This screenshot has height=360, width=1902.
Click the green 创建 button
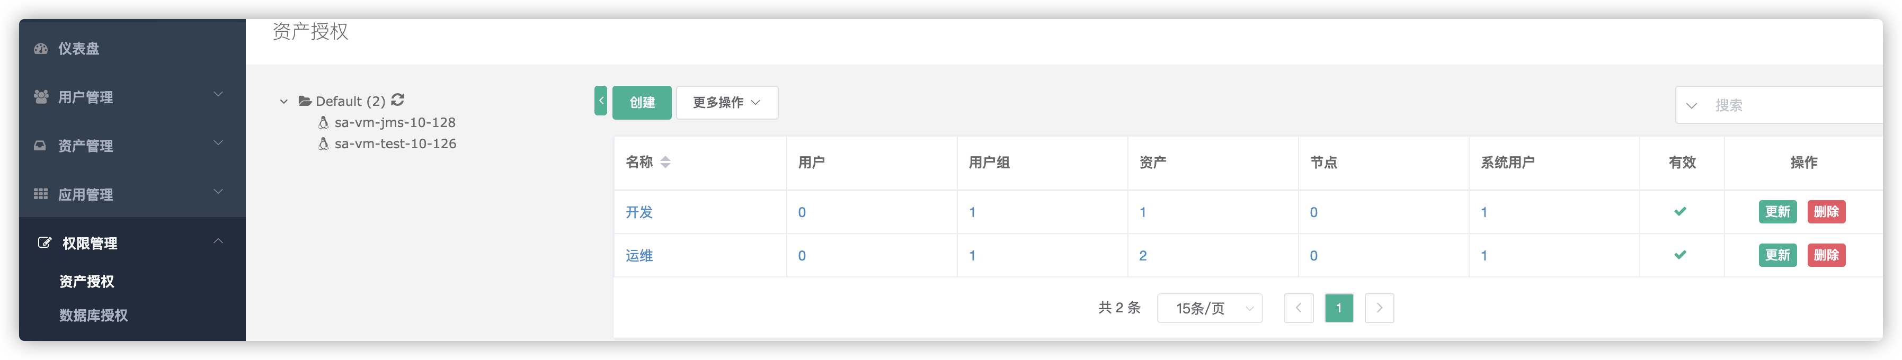tap(642, 103)
